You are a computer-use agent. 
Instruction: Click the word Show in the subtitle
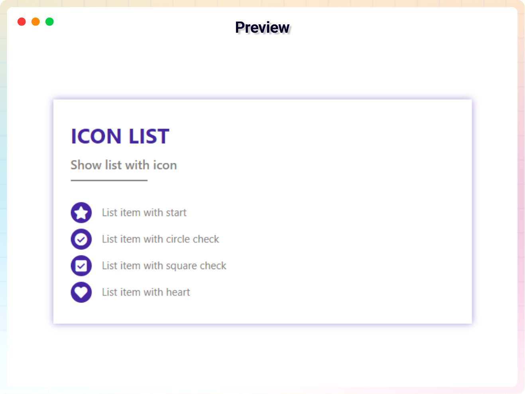coord(86,165)
